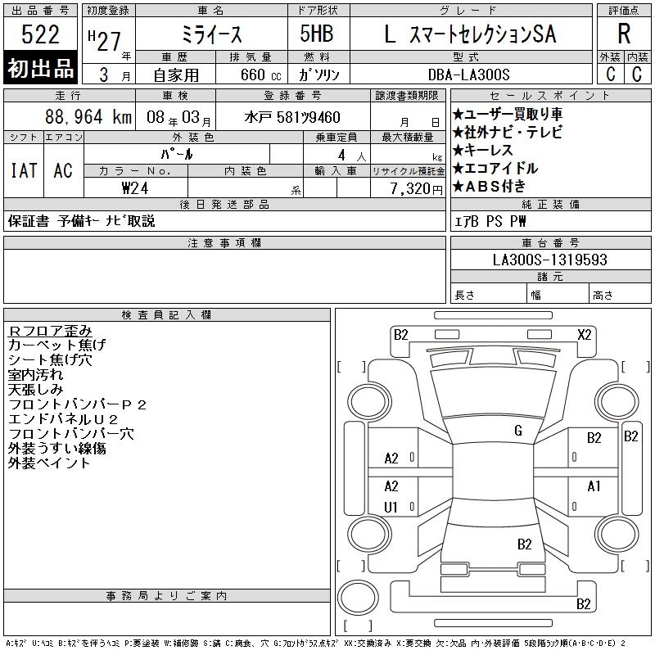This screenshot has width=655, height=655.
Task: Select interior grade C under 内装
Action: [637, 75]
